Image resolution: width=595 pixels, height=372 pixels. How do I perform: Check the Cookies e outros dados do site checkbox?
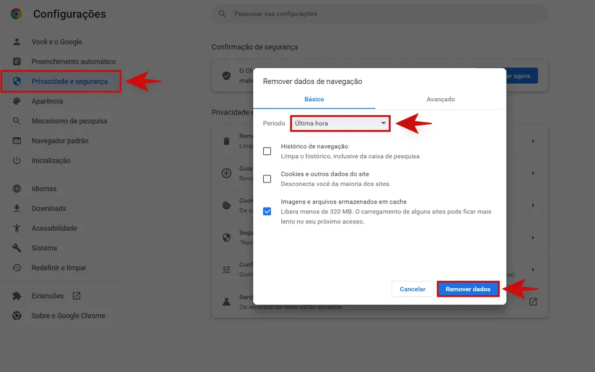[x=267, y=179]
